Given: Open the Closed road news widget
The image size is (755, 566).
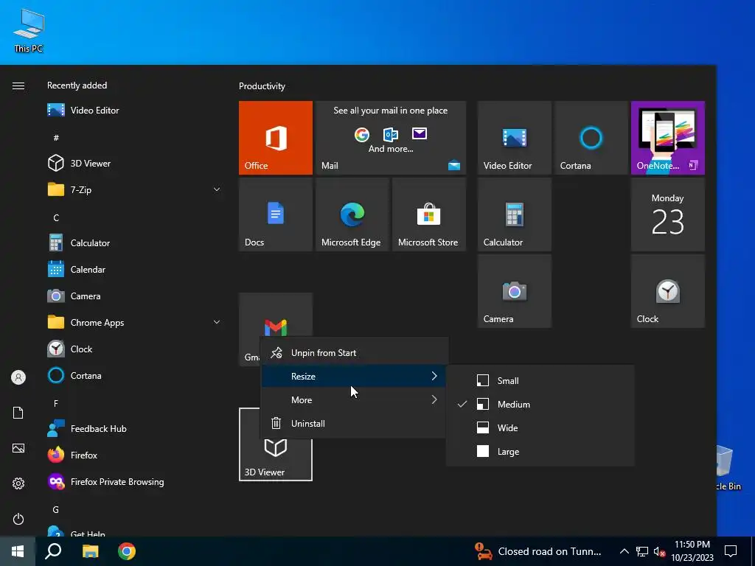Looking at the screenshot, I should pos(538,551).
